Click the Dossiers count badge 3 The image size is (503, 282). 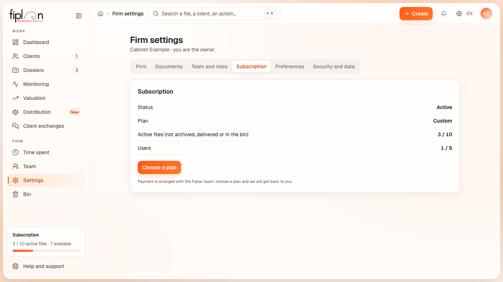[x=77, y=70]
